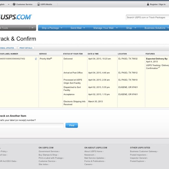The height and width of the screenshot is (169, 169).
Task: Expand the Shop menu arrow
Action: (135, 28)
